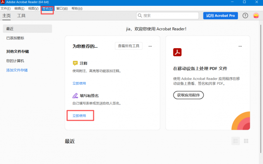Click 获取应用程序 button

click(188, 95)
